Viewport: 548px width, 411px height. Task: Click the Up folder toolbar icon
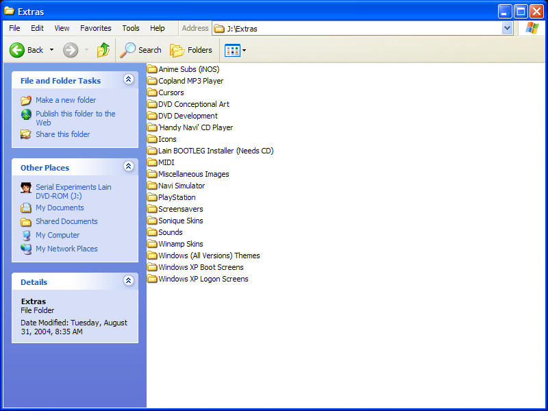[103, 50]
